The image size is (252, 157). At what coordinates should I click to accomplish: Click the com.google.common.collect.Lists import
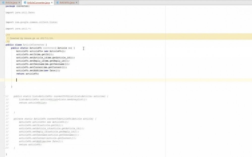click(x=33, y=22)
